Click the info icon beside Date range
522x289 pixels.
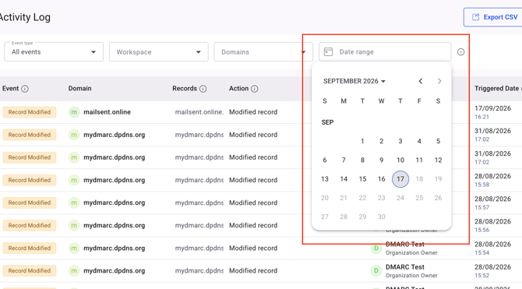(x=460, y=52)
